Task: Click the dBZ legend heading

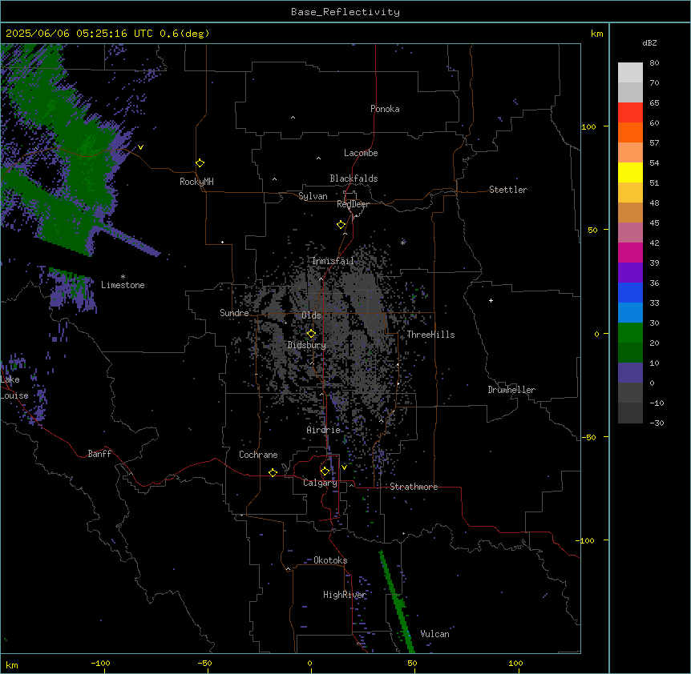Action: (x=649, y=42)
